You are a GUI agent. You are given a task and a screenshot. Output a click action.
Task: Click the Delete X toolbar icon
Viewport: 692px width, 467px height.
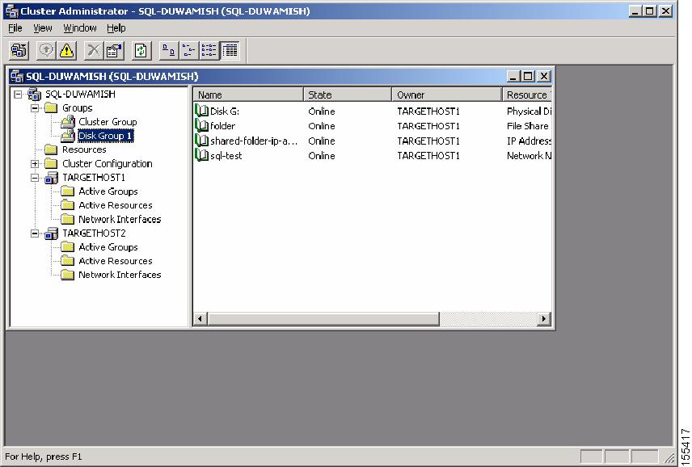click(x=94, y=50)
